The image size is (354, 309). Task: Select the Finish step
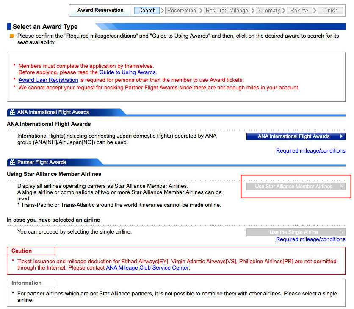coord(330,10)
